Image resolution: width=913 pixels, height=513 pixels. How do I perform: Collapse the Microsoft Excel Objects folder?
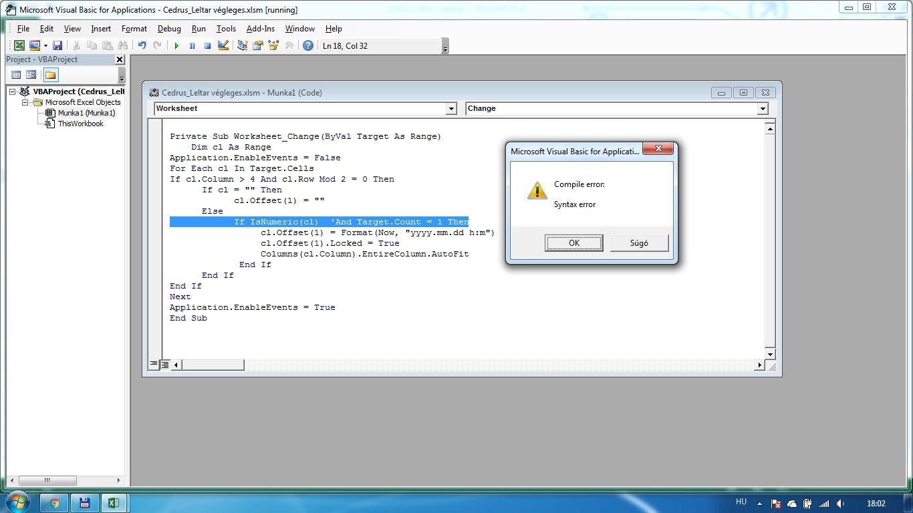pos(25,102)
